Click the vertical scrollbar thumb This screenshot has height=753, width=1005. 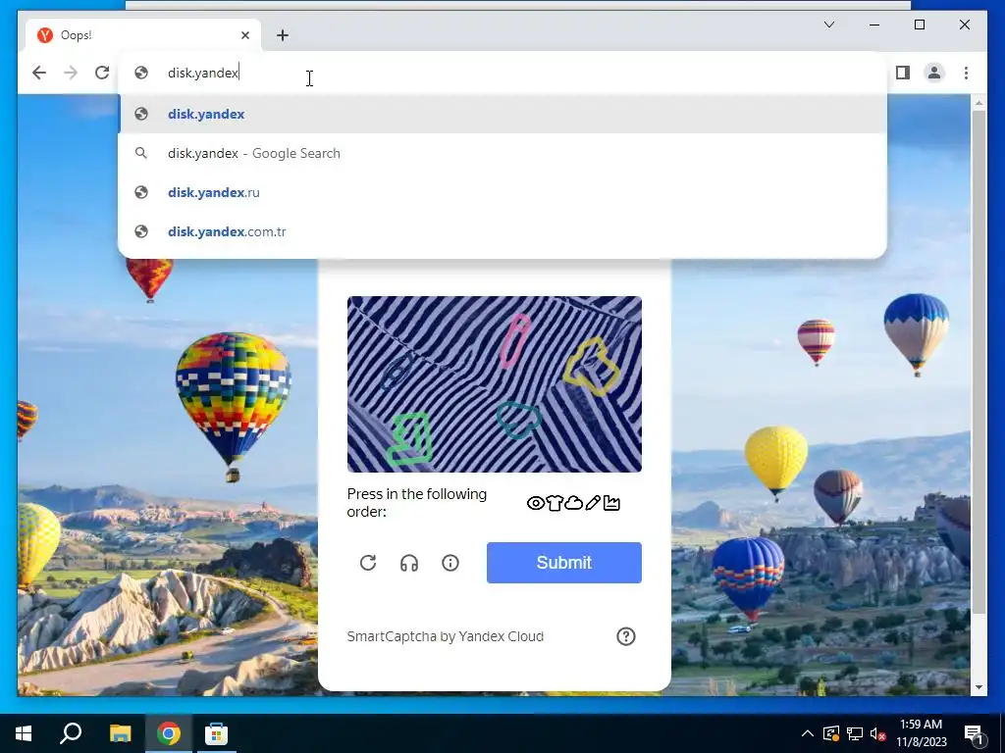[979, 362]
